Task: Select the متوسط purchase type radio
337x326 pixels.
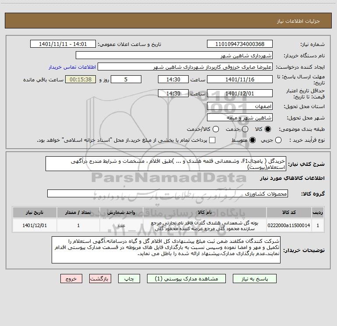Action: pyautogui.click(x=253, y=140)
